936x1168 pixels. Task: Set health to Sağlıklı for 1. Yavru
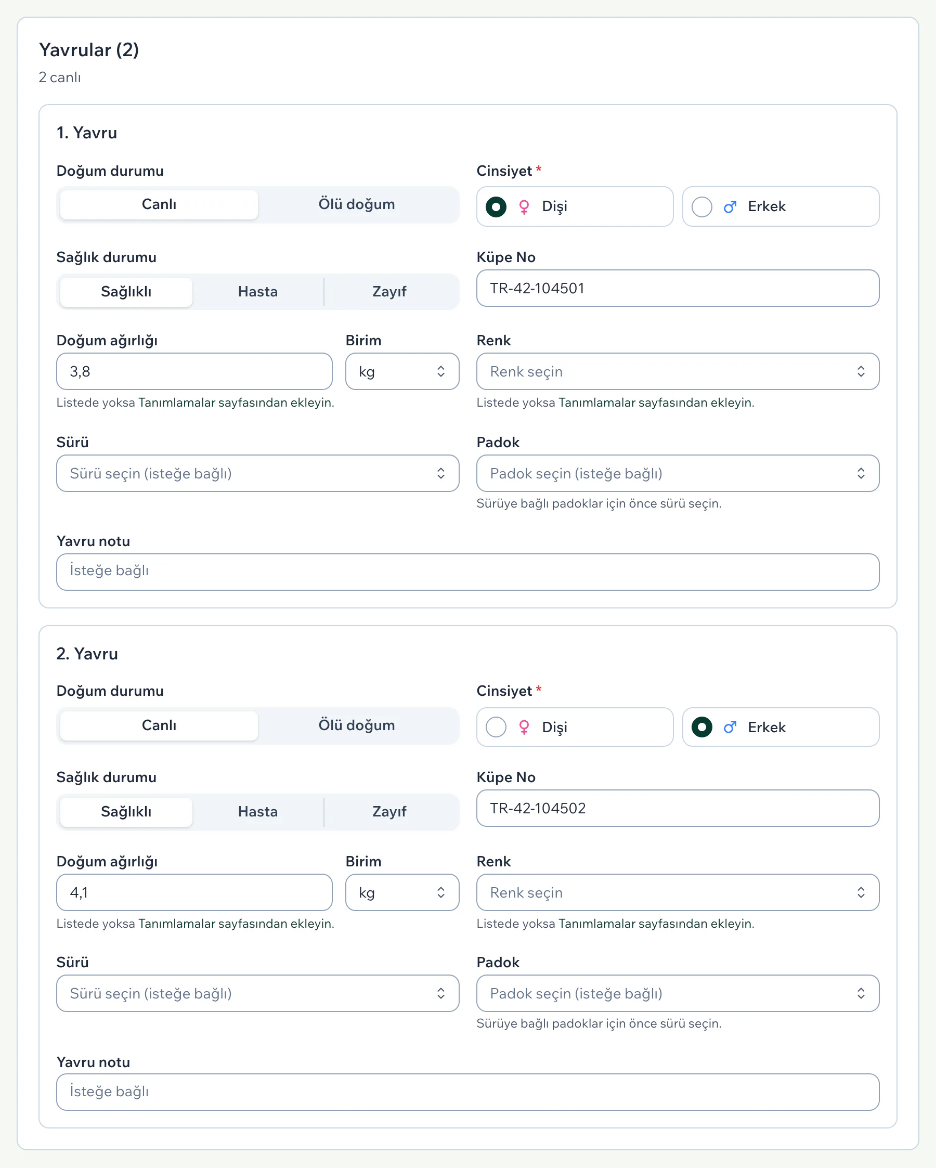click(x=126, y=291)
